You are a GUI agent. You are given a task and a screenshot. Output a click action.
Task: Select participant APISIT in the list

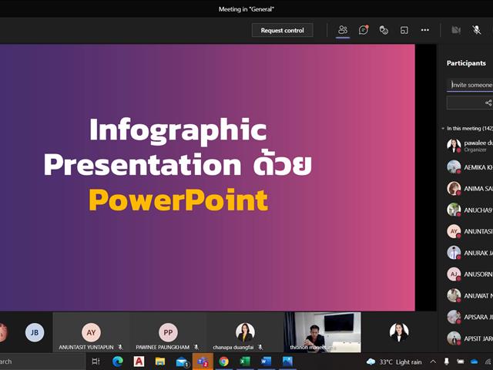(x=470, y=338)
